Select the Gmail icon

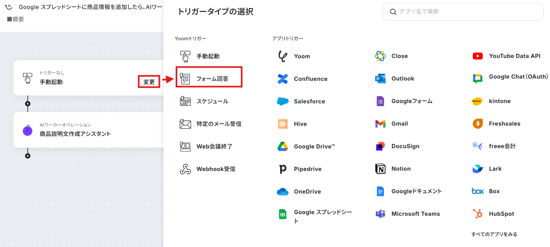tap(380, 124)
